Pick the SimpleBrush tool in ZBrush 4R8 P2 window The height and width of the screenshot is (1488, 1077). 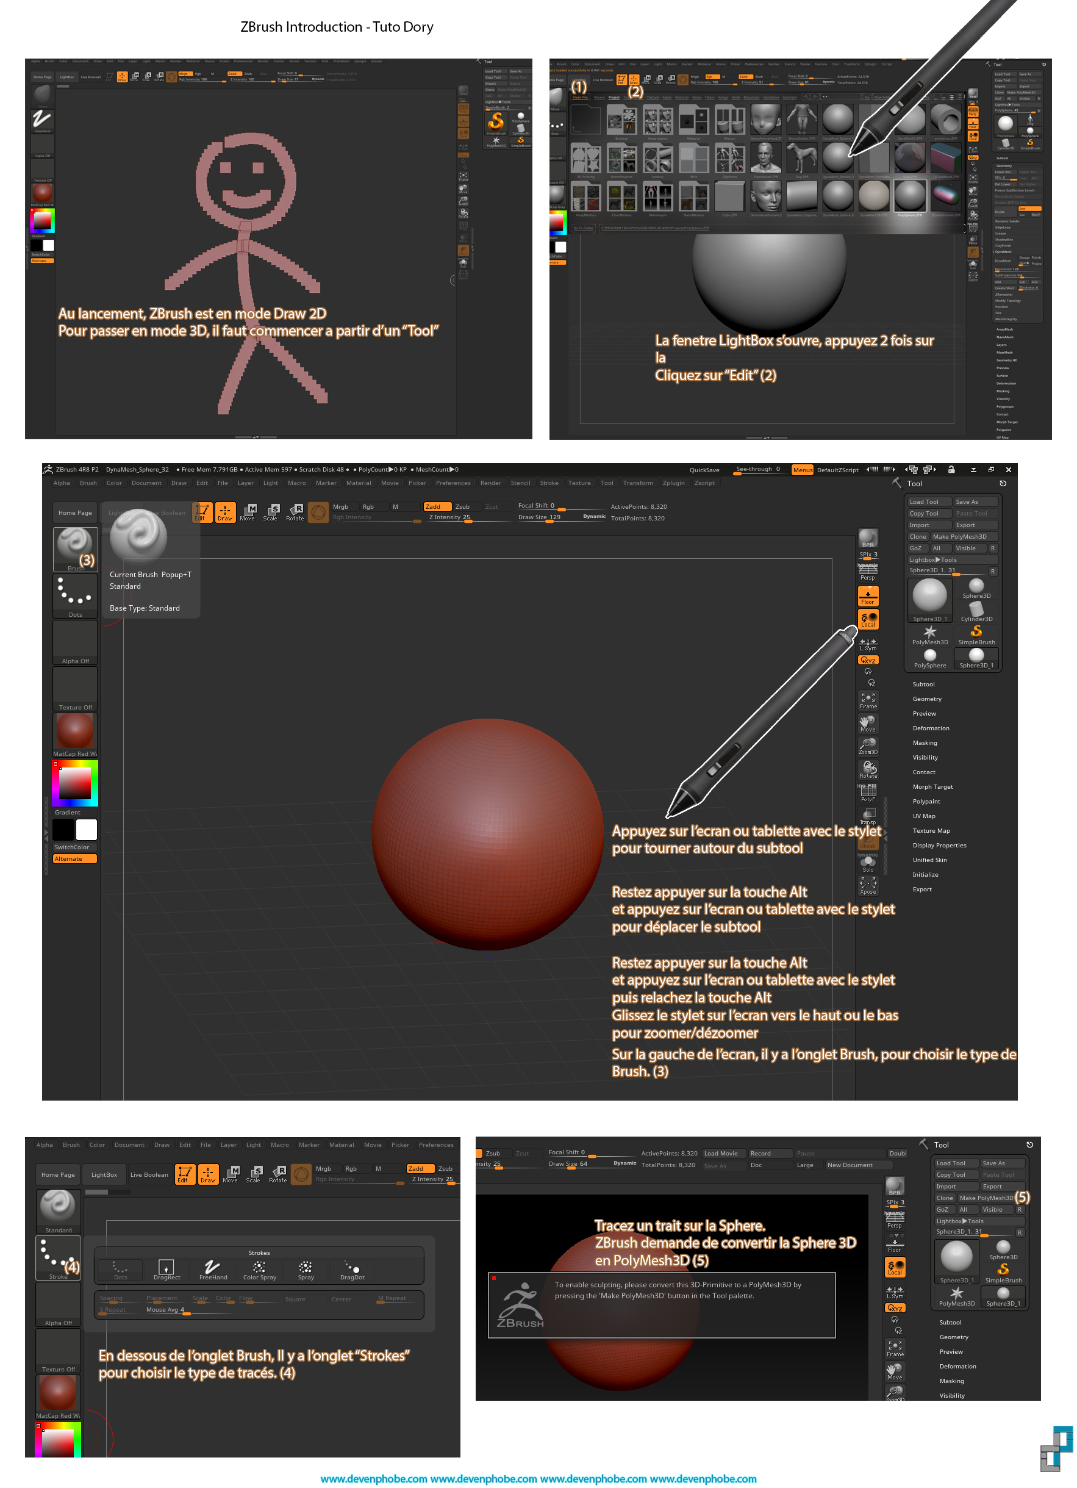(976, 635)
